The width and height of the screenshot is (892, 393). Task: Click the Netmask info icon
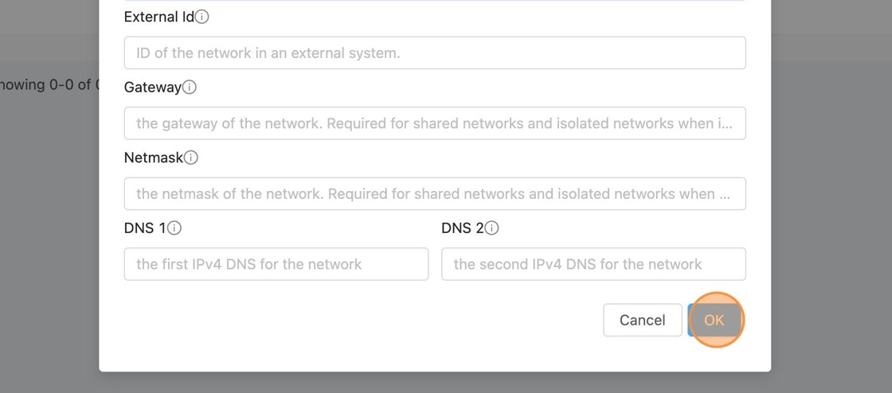click(191, 158)
